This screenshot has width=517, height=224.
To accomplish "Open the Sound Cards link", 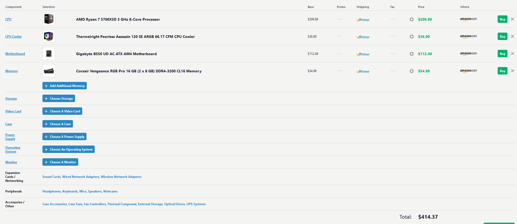I will [51, 177].
